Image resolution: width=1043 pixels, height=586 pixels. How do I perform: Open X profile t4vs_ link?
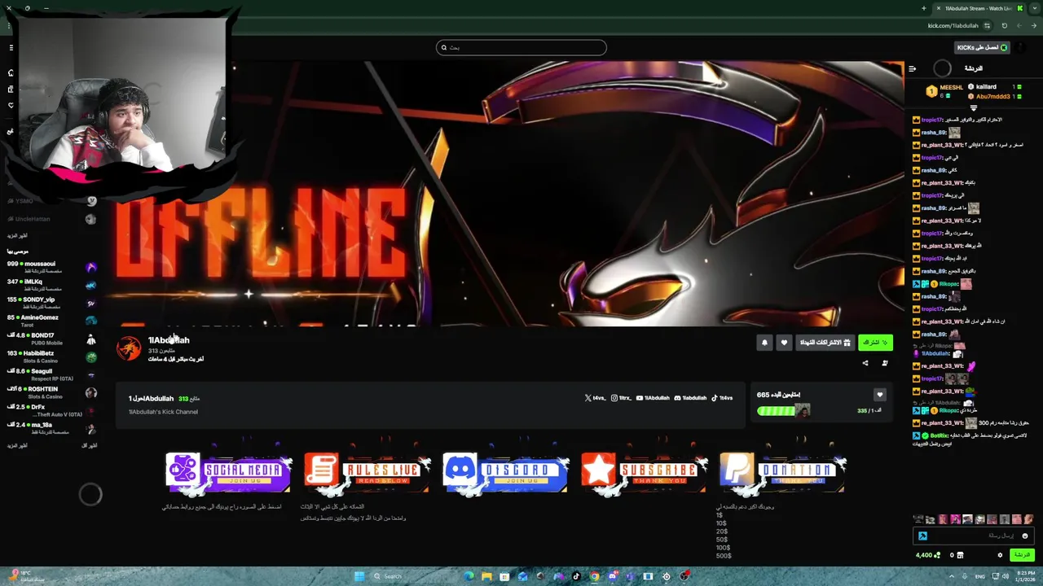coord(596,398)
